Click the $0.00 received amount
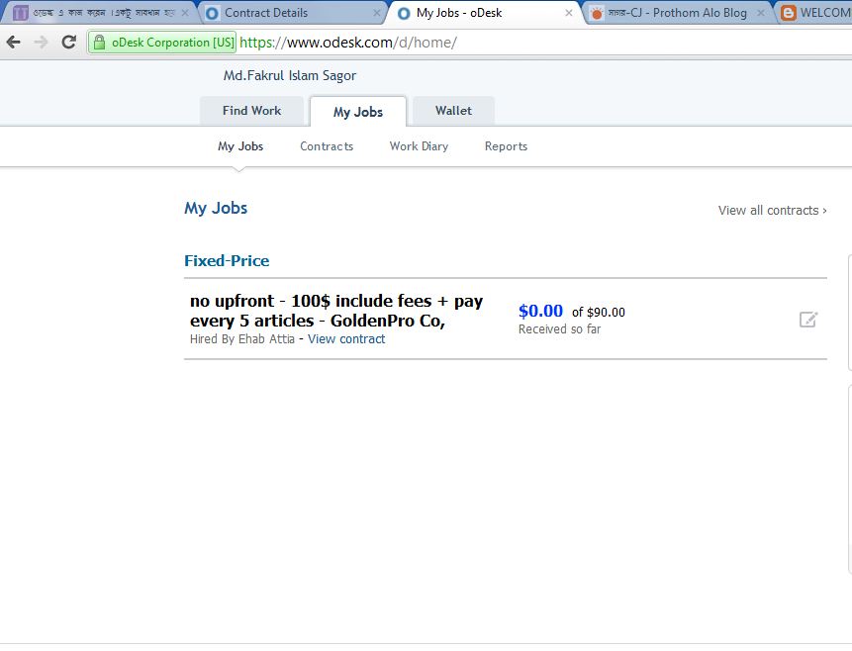Image resolution: width=852 pixels, height=651 pixels. [540, 311]
